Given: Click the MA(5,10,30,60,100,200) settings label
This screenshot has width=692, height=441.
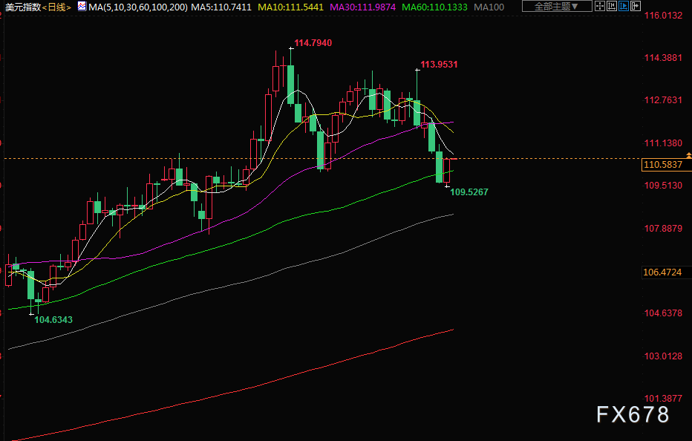Looking at the screenshot, I should (137, 7).
